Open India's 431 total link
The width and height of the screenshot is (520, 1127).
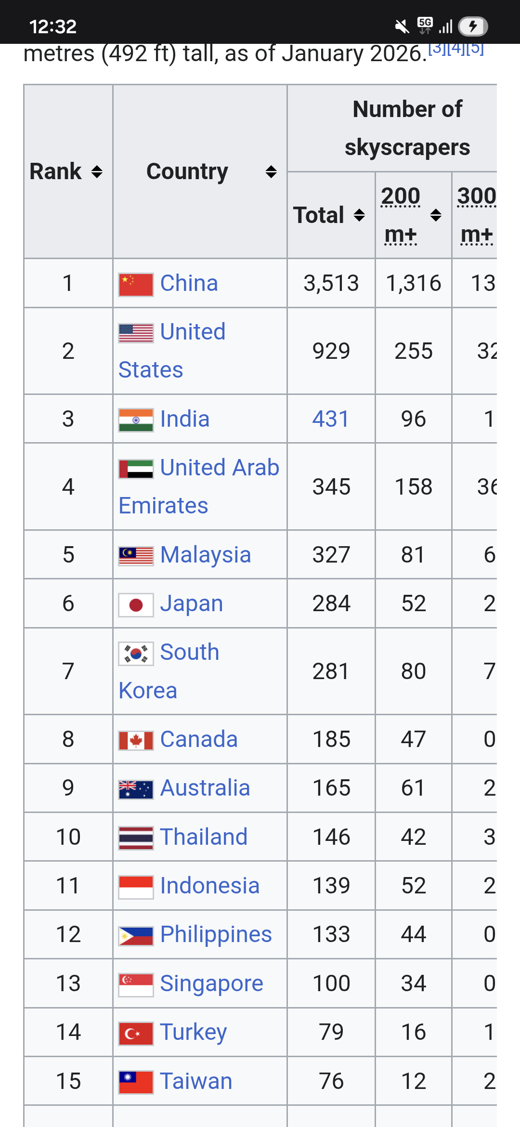coord(330,419)
